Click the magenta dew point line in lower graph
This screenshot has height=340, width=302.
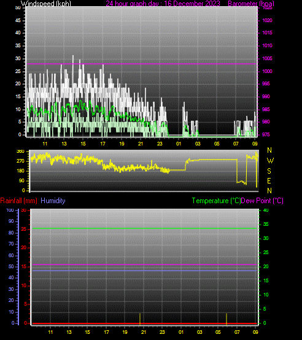pos(144,265)
